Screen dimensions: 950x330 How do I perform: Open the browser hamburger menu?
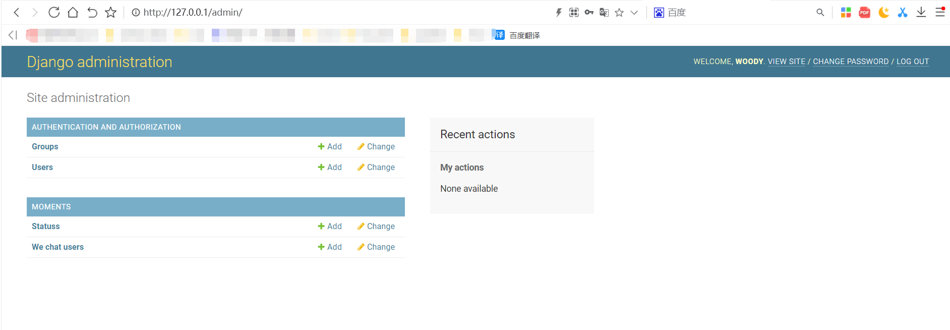(x=940, y=12)
